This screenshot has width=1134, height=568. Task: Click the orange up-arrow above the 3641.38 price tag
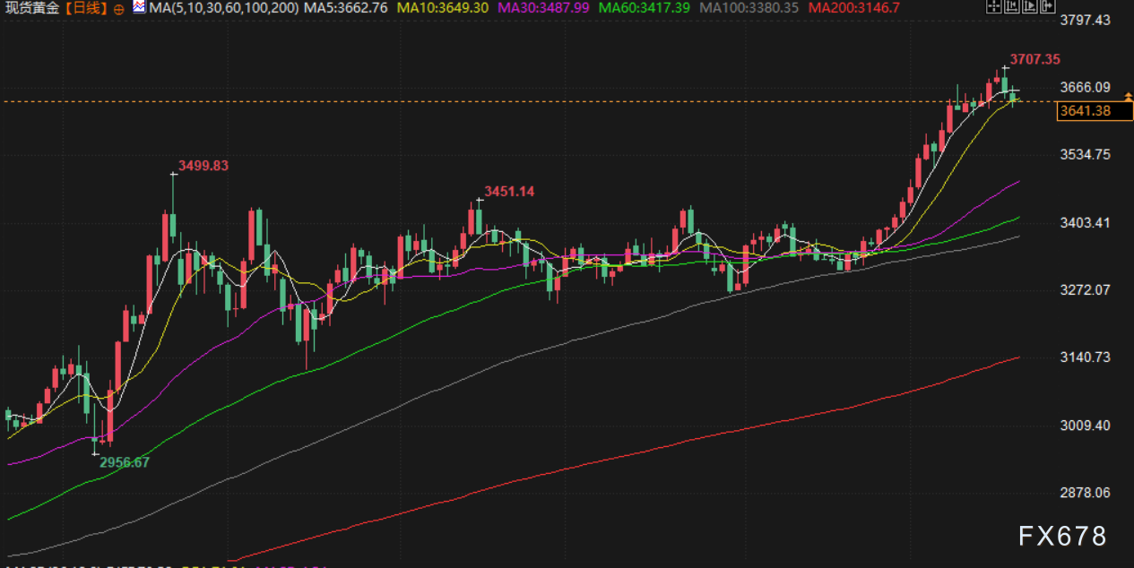pos(1128,95)
